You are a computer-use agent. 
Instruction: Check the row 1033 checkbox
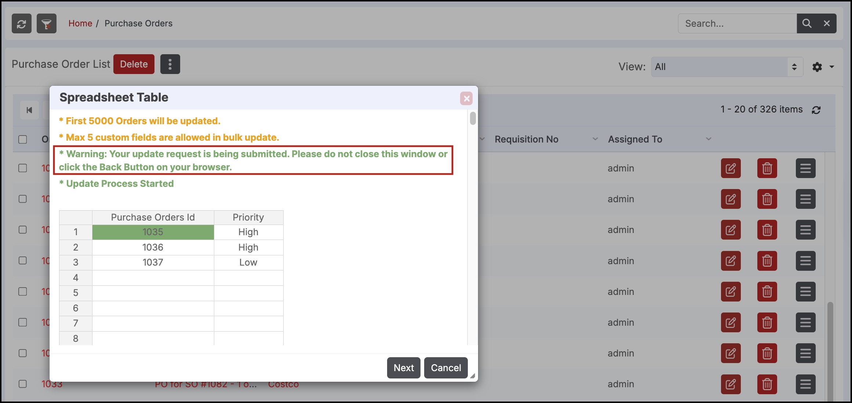(23, 384)
